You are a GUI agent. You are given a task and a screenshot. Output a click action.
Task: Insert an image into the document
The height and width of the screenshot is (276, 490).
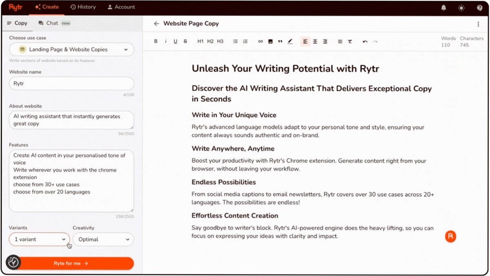270,41
